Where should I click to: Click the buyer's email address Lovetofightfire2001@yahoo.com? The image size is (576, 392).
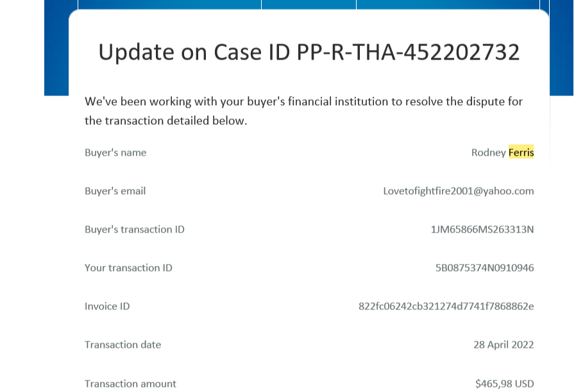[x=458, y=191]
